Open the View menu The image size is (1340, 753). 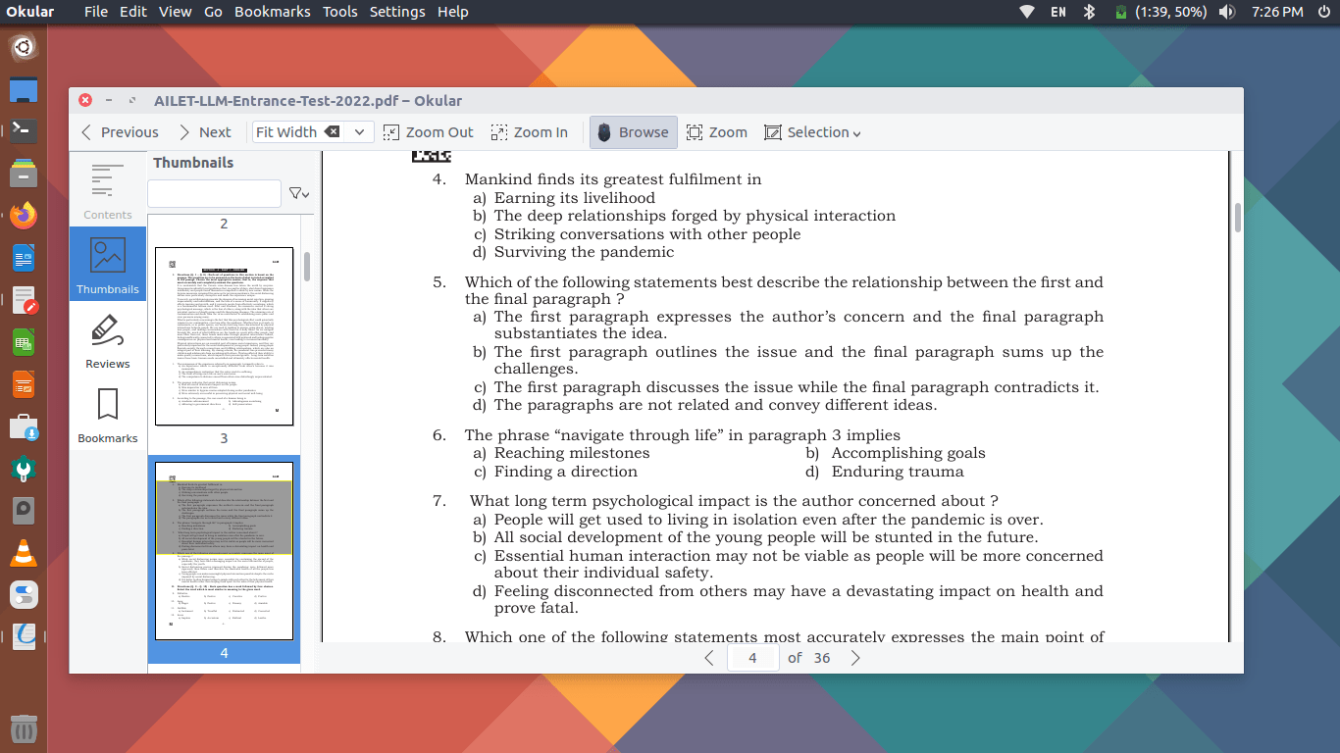175,12
